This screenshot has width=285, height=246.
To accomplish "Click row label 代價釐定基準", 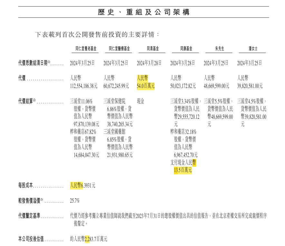I will pyautogui.click(x=29, y=215).
